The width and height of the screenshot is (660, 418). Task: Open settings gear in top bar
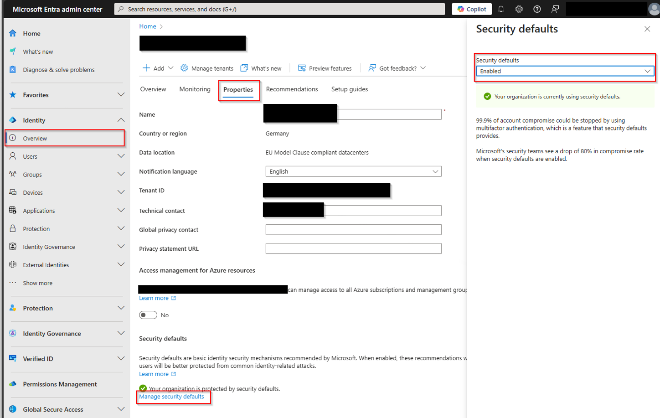point(519,9)
